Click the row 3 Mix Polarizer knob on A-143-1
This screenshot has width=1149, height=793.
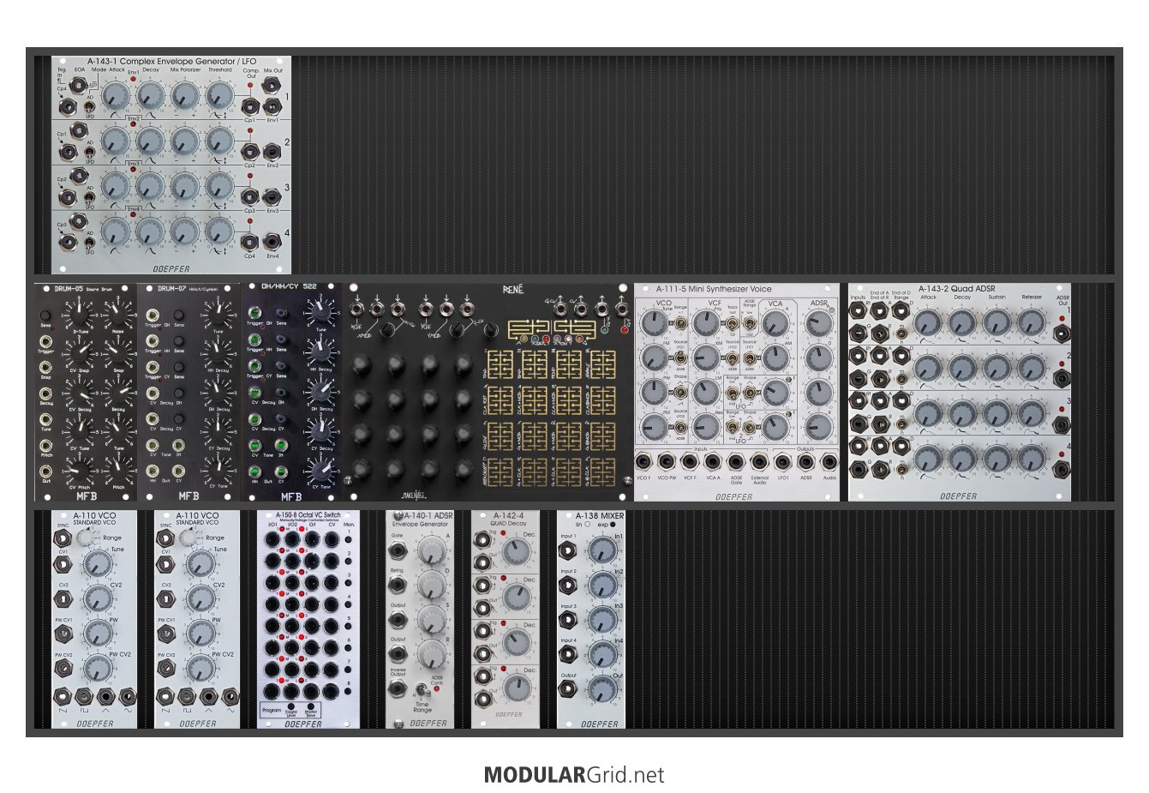tap(184, 186)
